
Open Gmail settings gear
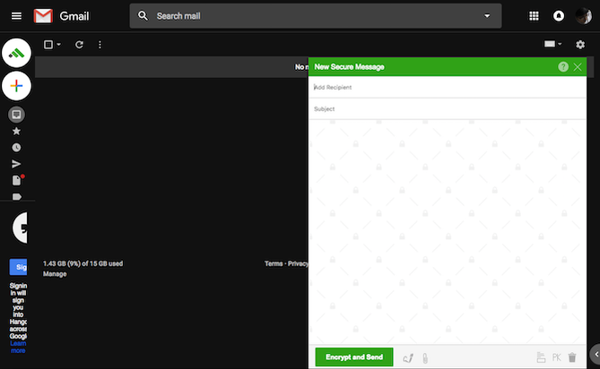(x=580, y=45)
